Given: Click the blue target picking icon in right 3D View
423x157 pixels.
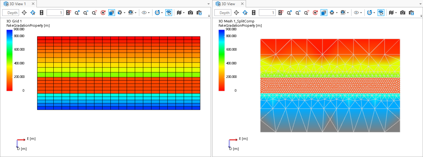Looking at the screenshot, I should coord(245,13).
